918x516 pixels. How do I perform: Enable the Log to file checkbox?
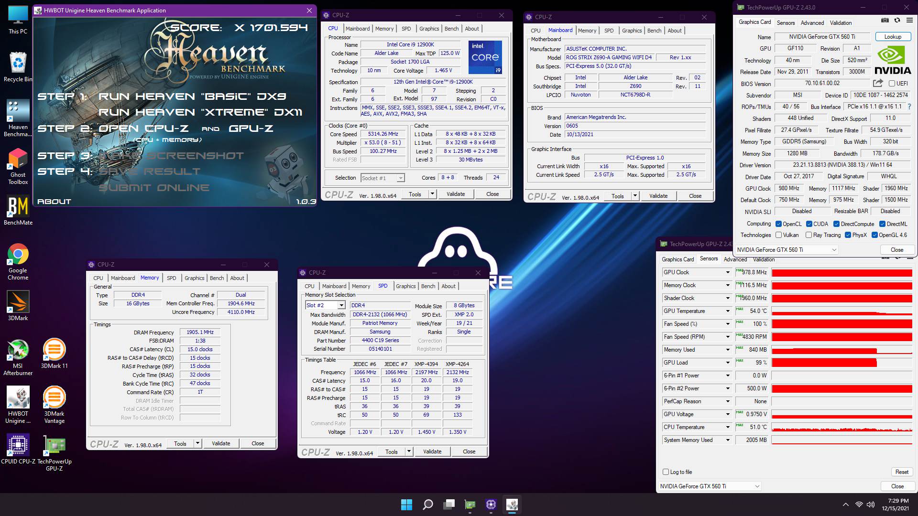(x=666, y=472)
